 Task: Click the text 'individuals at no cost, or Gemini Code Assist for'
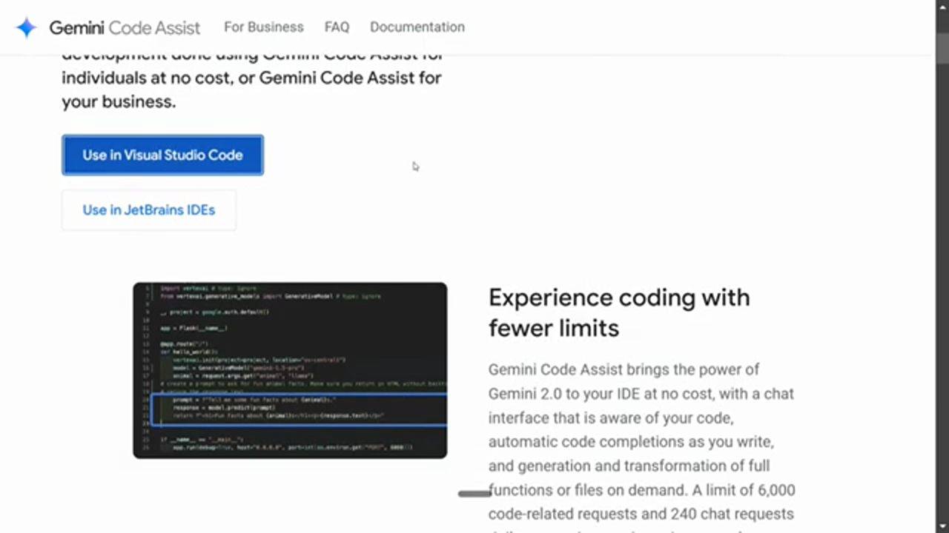[x=251, y=78]
